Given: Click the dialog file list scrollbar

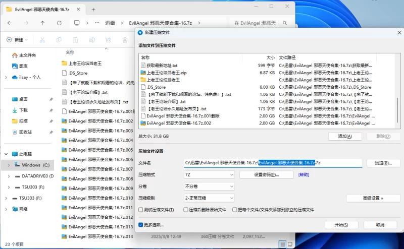Looking at the screenshot, I should [x=398, y=110].
